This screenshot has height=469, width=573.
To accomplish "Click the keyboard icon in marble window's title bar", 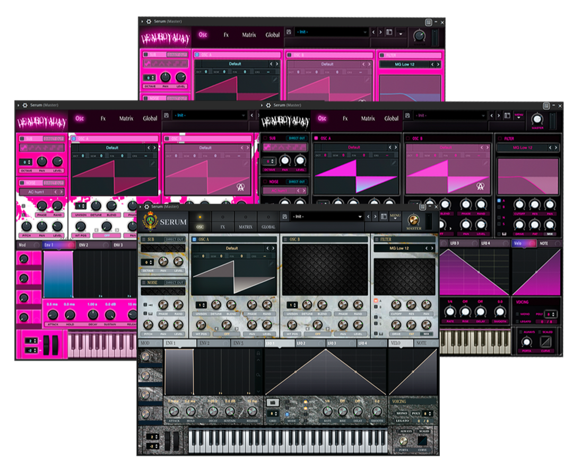I will click(x=423, y=207).
